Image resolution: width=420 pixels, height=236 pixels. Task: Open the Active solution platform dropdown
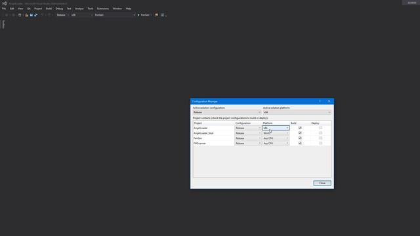297,112
